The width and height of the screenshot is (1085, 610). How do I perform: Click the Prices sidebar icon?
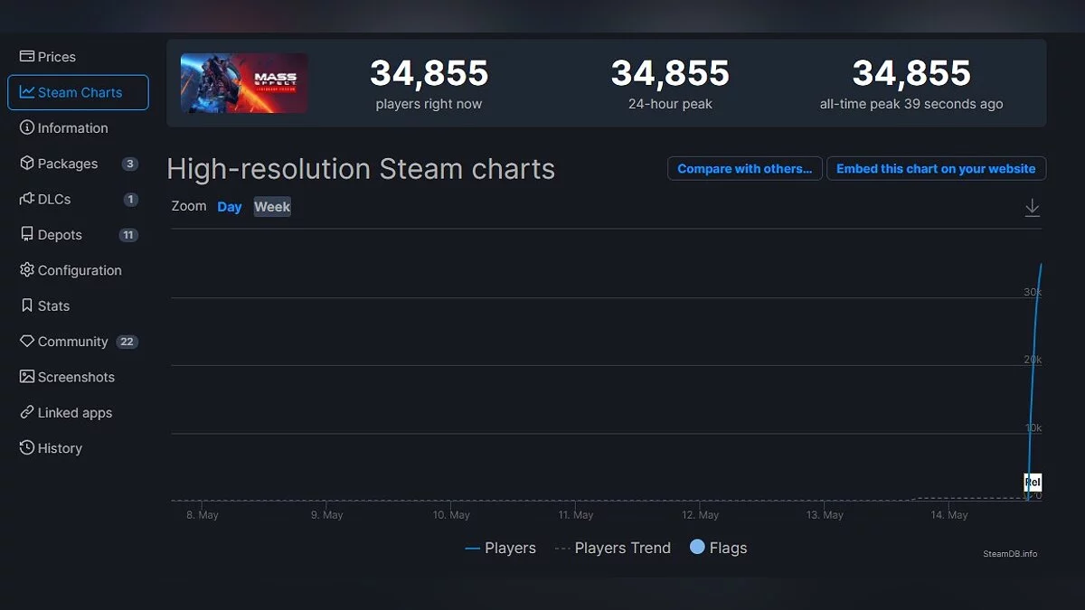27,56
